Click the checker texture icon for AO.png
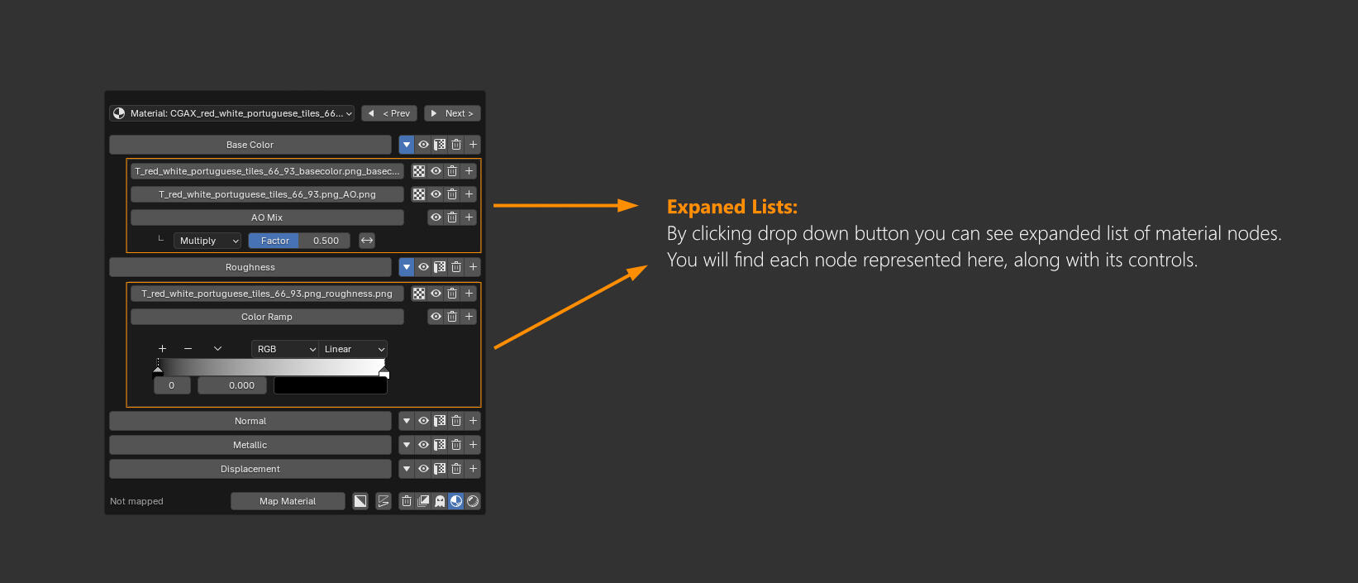This screenshot has height=583, width=1358. click(x=419, y=194)
